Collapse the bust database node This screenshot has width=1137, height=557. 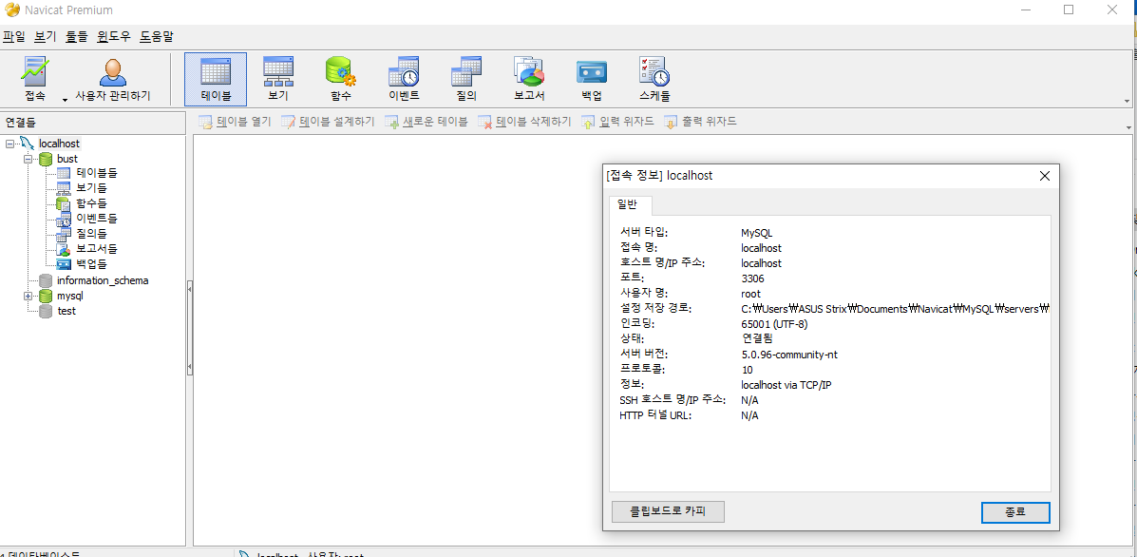point(28,159)
